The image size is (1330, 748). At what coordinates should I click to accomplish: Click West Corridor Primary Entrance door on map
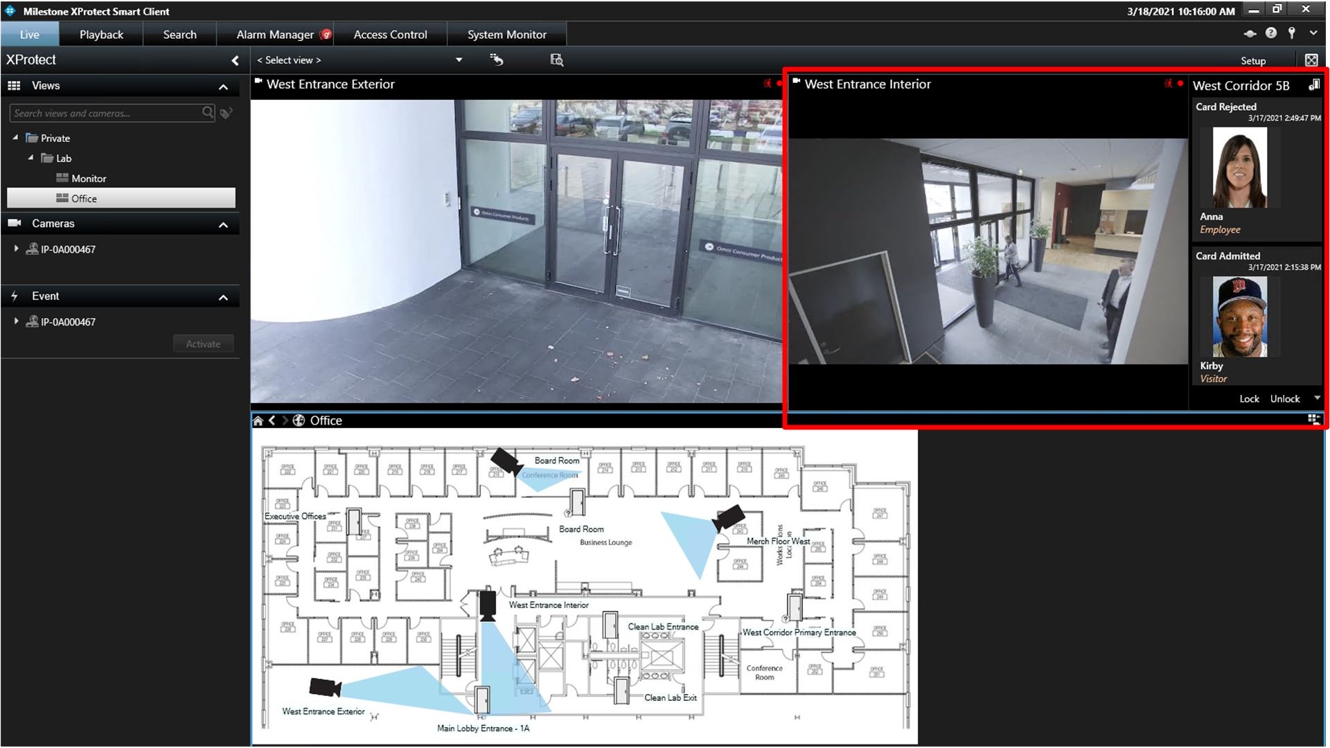pos(795,607)
